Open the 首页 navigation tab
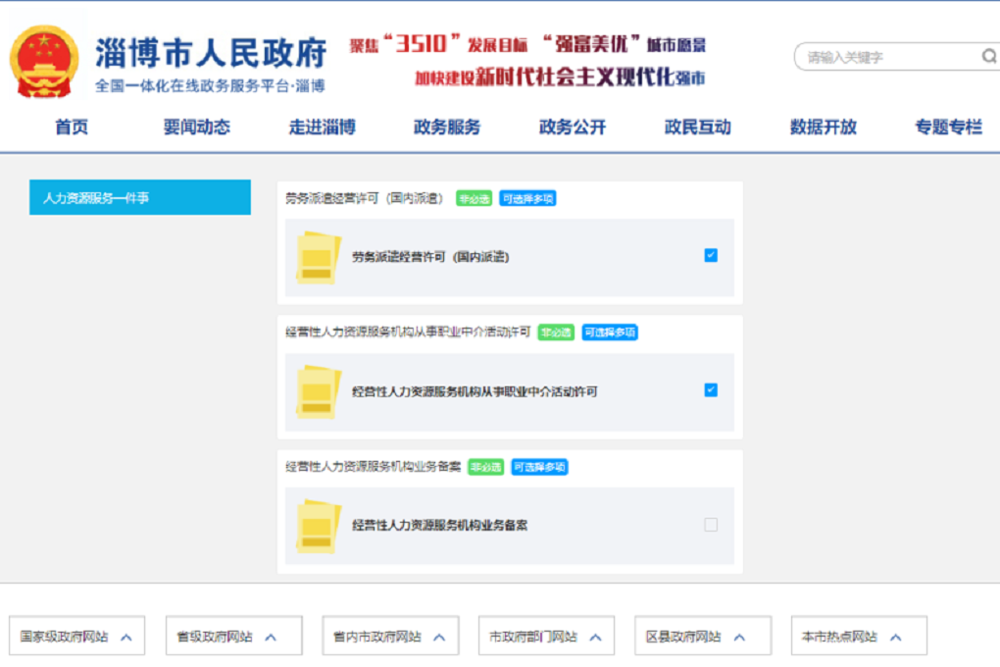 pyautogui.click(x=72, y=128)
